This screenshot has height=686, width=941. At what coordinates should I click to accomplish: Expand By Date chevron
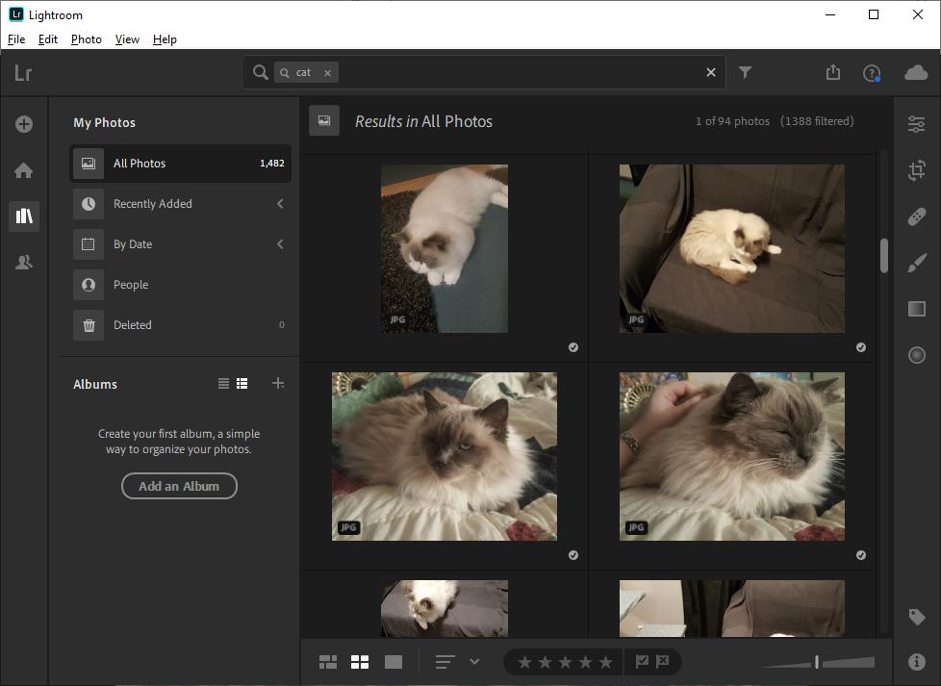pos(280,244)
